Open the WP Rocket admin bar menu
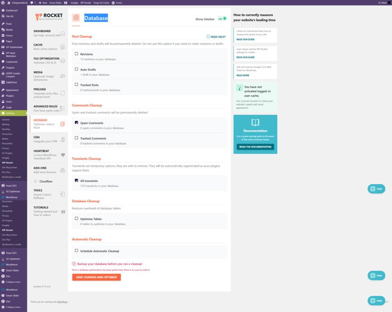 (x=86, y=3)
